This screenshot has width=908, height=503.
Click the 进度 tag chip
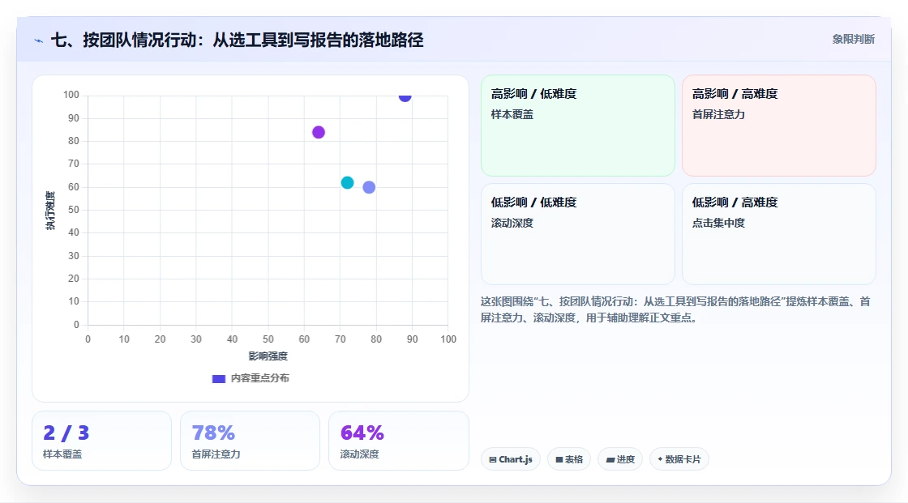620,459
